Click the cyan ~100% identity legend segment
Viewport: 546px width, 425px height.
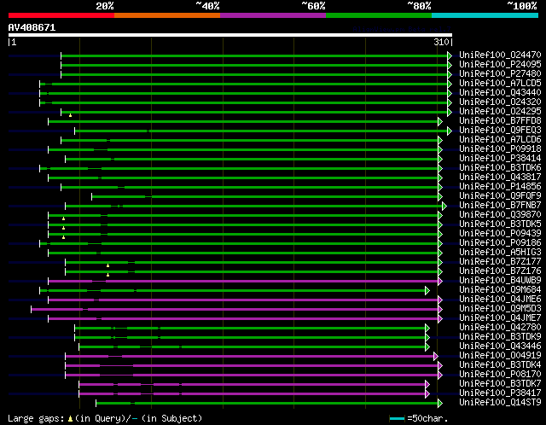[x=485, y=15]
